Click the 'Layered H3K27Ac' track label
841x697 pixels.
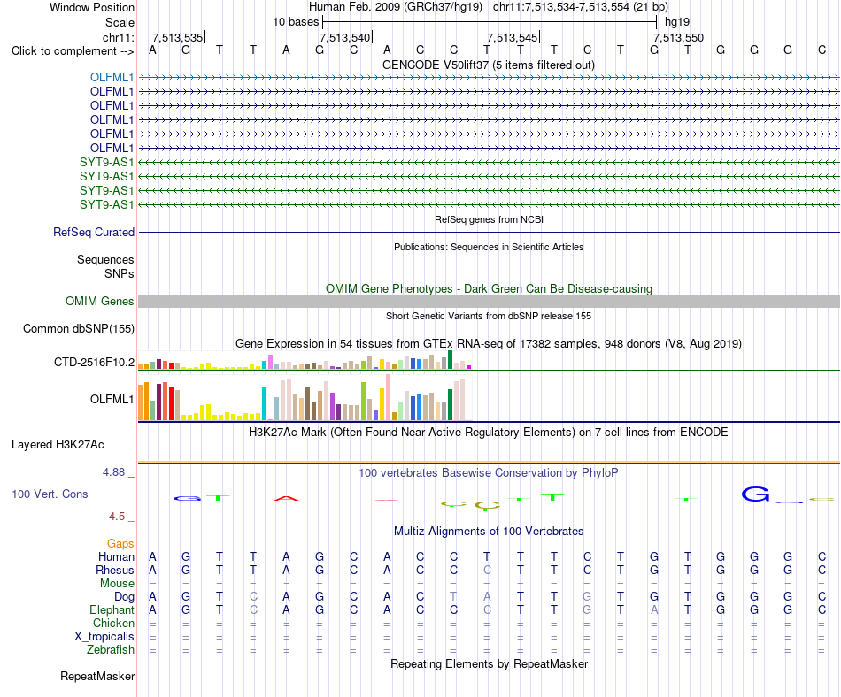coord(58,445)
